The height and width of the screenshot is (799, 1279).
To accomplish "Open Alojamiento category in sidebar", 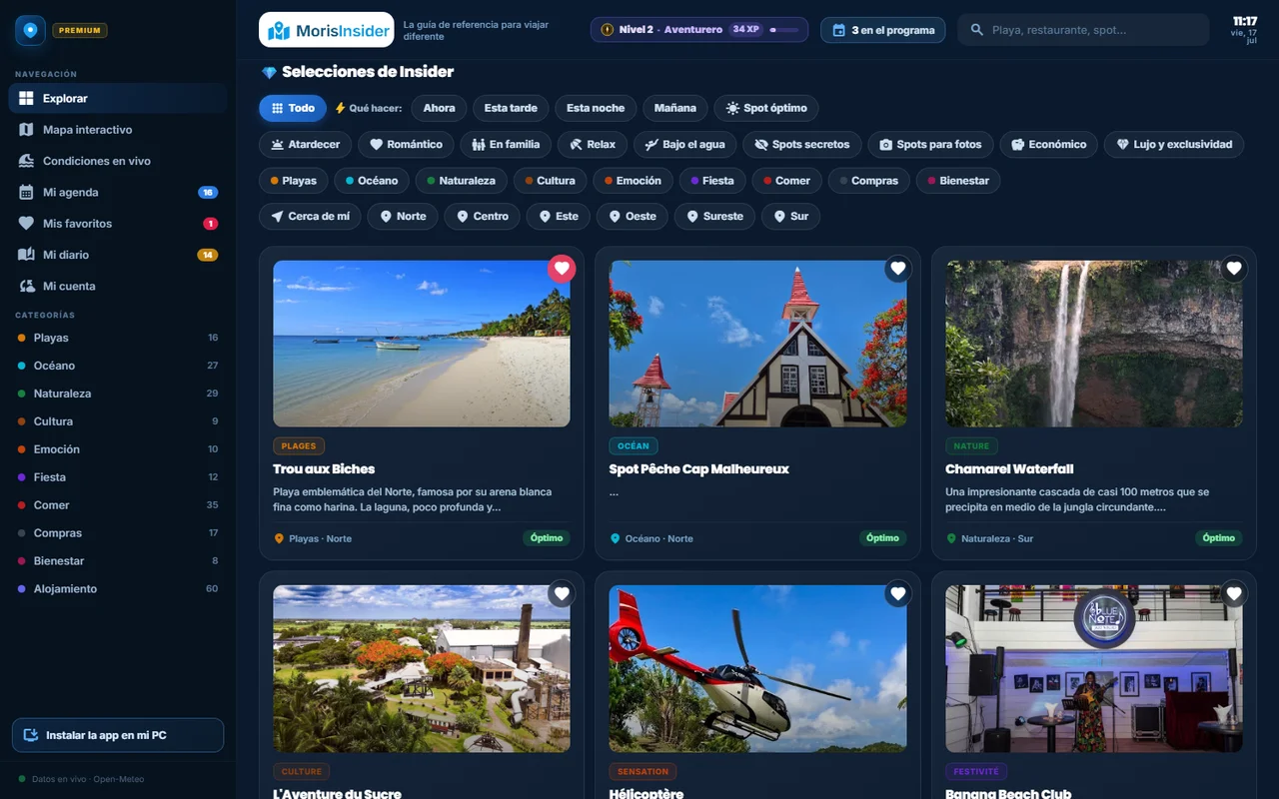I will (118, 589).
